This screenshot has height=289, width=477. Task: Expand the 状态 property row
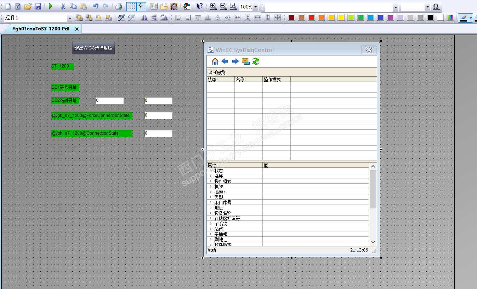point(210,171)
